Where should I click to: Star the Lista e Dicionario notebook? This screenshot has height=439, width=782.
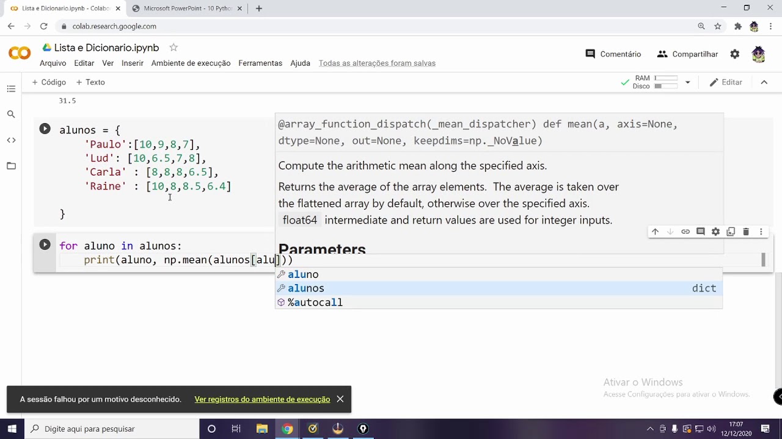coord(174,48)
